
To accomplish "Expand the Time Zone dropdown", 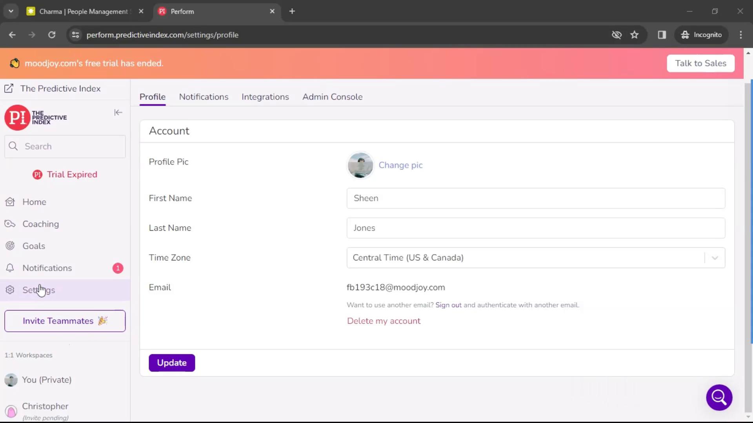I will (715, 257).
